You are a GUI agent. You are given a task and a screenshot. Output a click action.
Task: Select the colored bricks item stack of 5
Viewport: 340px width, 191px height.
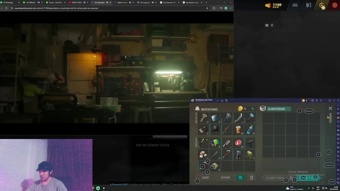point(215,142)
